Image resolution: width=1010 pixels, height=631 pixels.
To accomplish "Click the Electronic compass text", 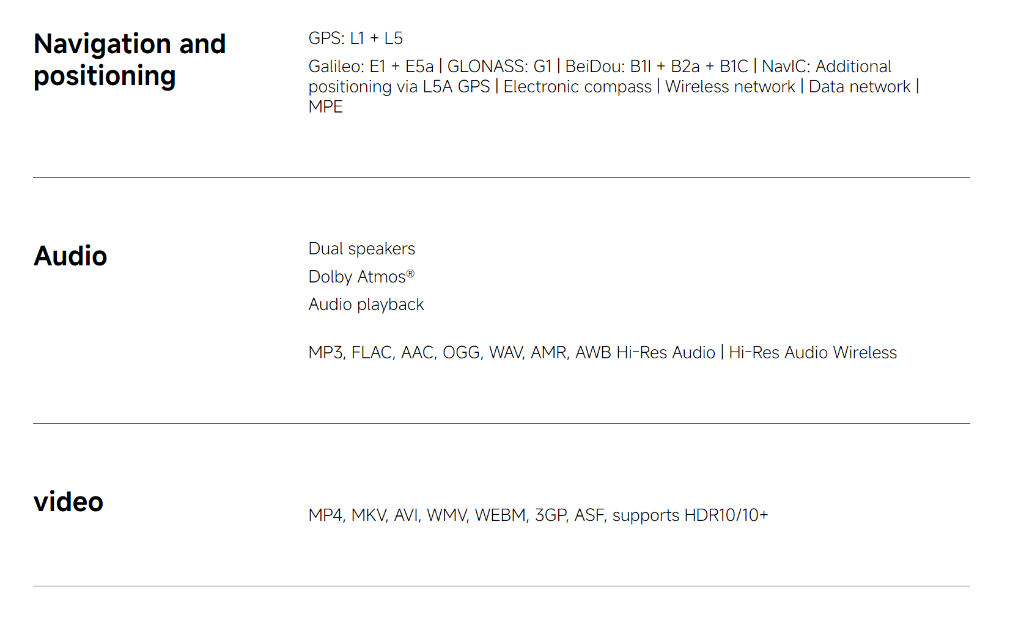I will pyautogui.click(x=578, y=87).
